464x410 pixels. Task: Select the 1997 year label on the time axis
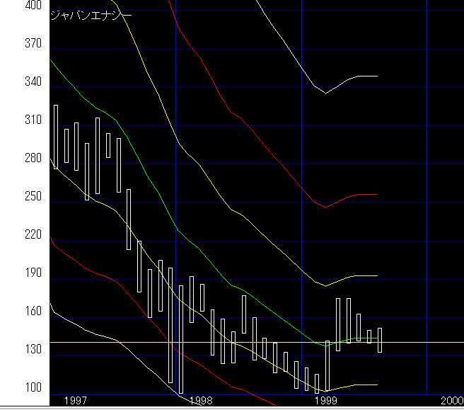tap(76, 401)
